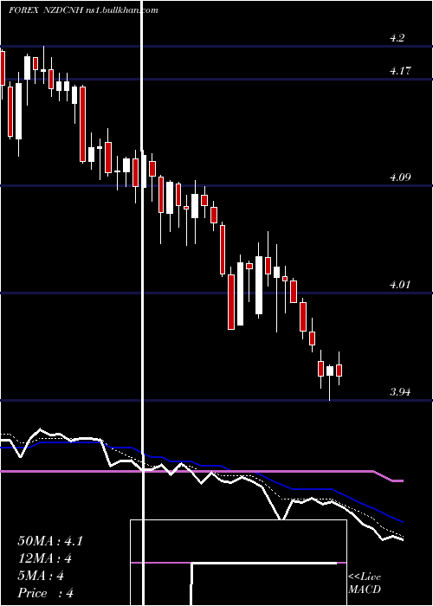Click the Price : 4 reading

tap(45, 593)
